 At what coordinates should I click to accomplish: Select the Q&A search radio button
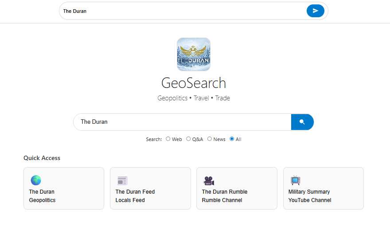click(188, 139)
